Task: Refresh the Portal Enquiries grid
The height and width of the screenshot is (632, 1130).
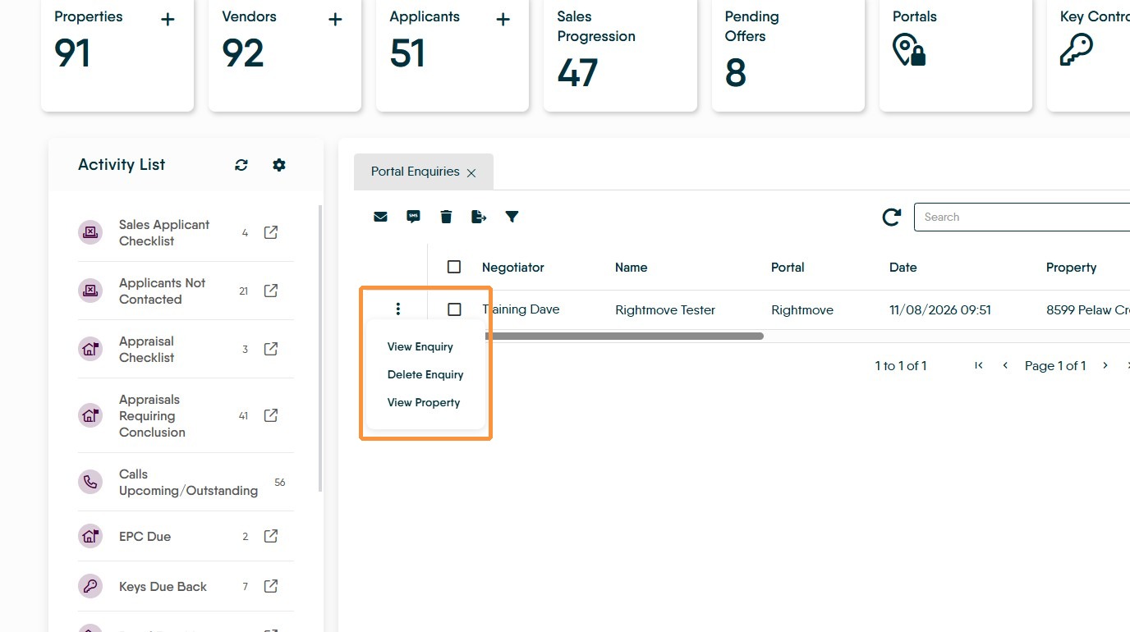Action: [x=891, y=217]
